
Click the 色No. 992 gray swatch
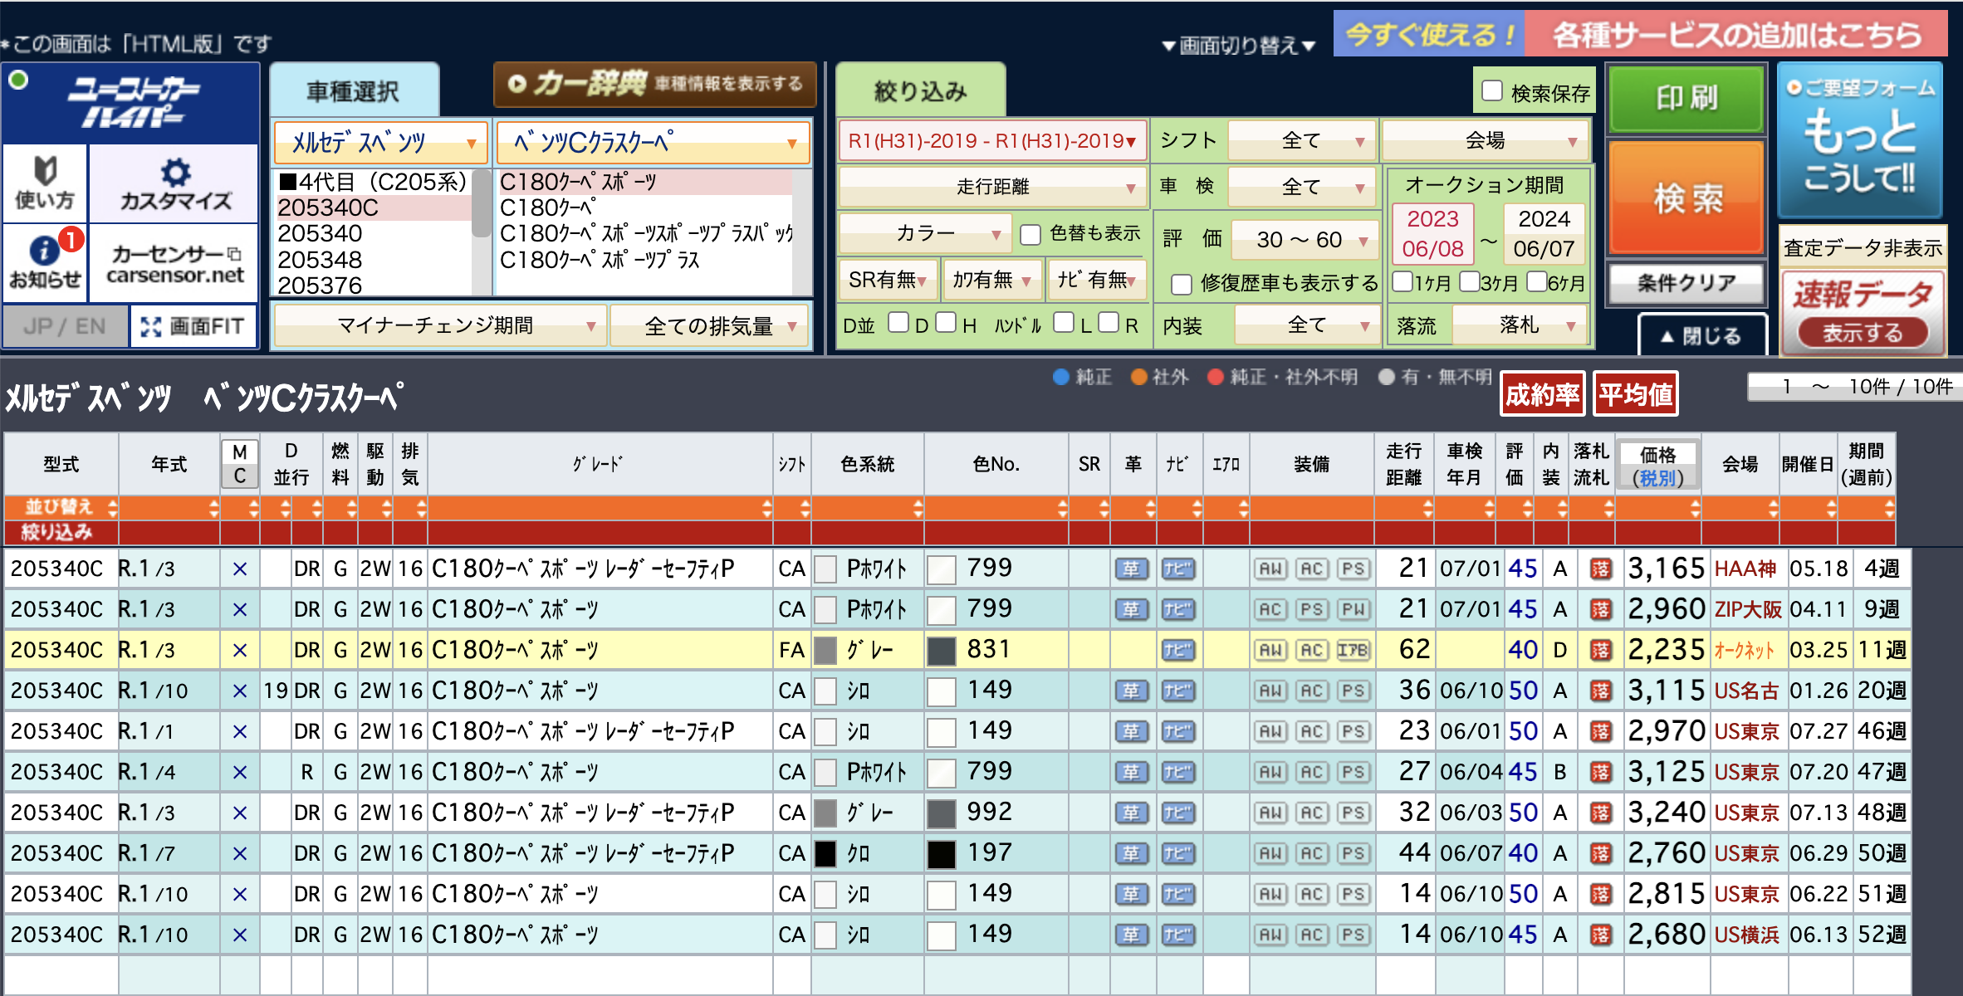(x=942, y=813)
